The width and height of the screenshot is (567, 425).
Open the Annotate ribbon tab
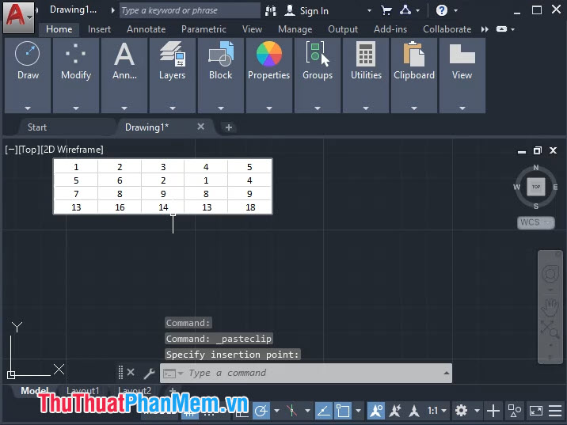point(146,29)
